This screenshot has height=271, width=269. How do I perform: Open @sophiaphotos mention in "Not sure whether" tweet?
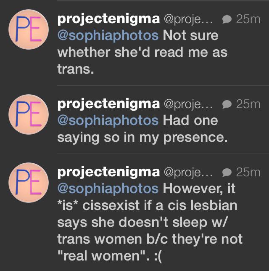[108, 35]
